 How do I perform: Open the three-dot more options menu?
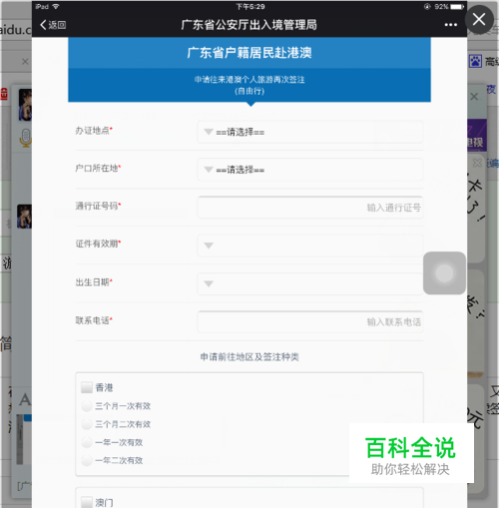450,25
